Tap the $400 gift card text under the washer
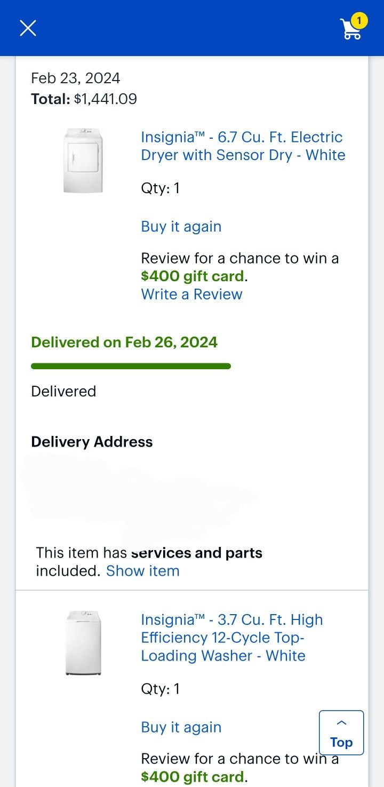Image resolution: width=384 pixels, height=787 pixels. [x=192, y=777]
